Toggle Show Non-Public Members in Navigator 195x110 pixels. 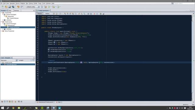[10, 101]
